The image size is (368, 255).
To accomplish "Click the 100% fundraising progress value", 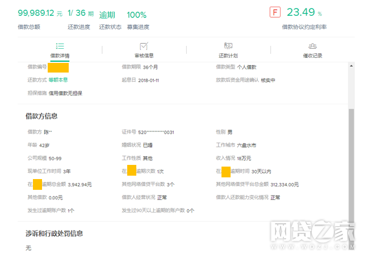I will click(x=136, y=14).
